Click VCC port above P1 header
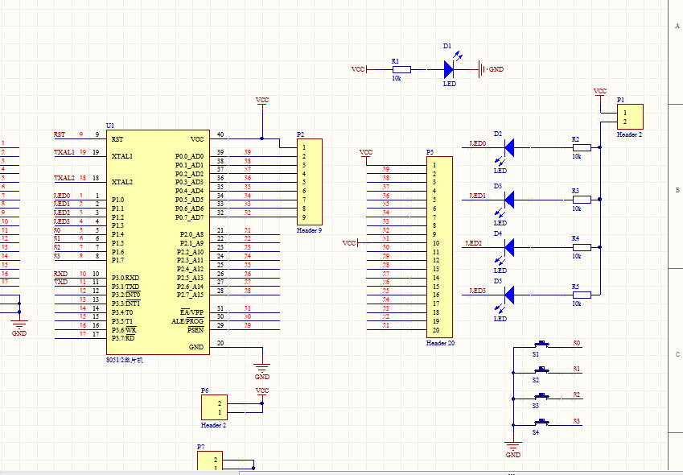683x475 pixels. 600,93
